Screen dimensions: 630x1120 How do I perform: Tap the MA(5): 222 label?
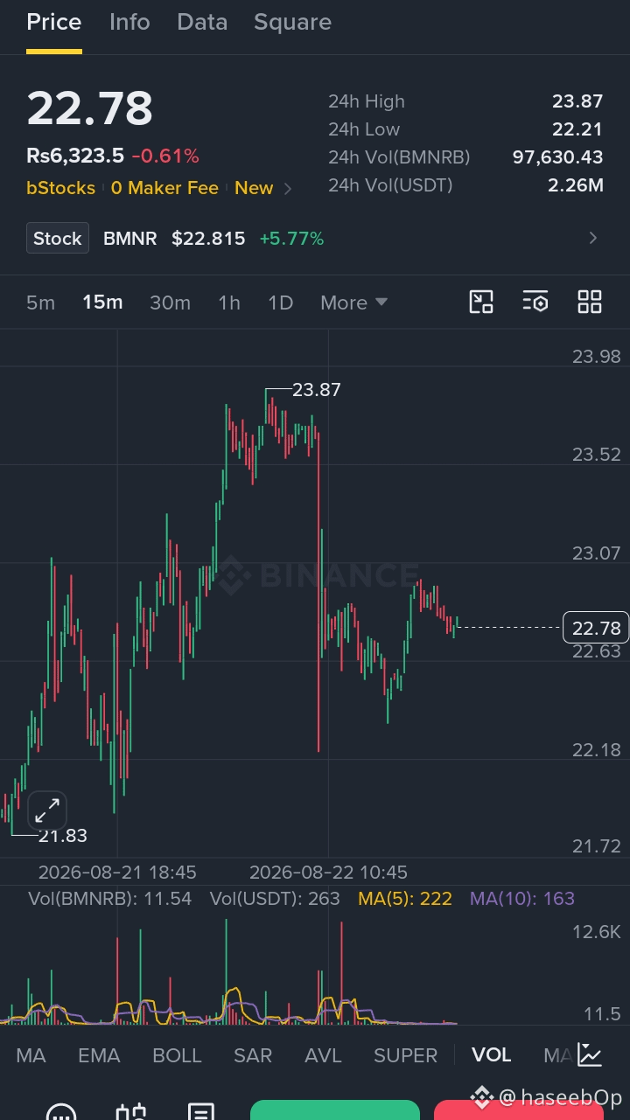click(405, 899)
